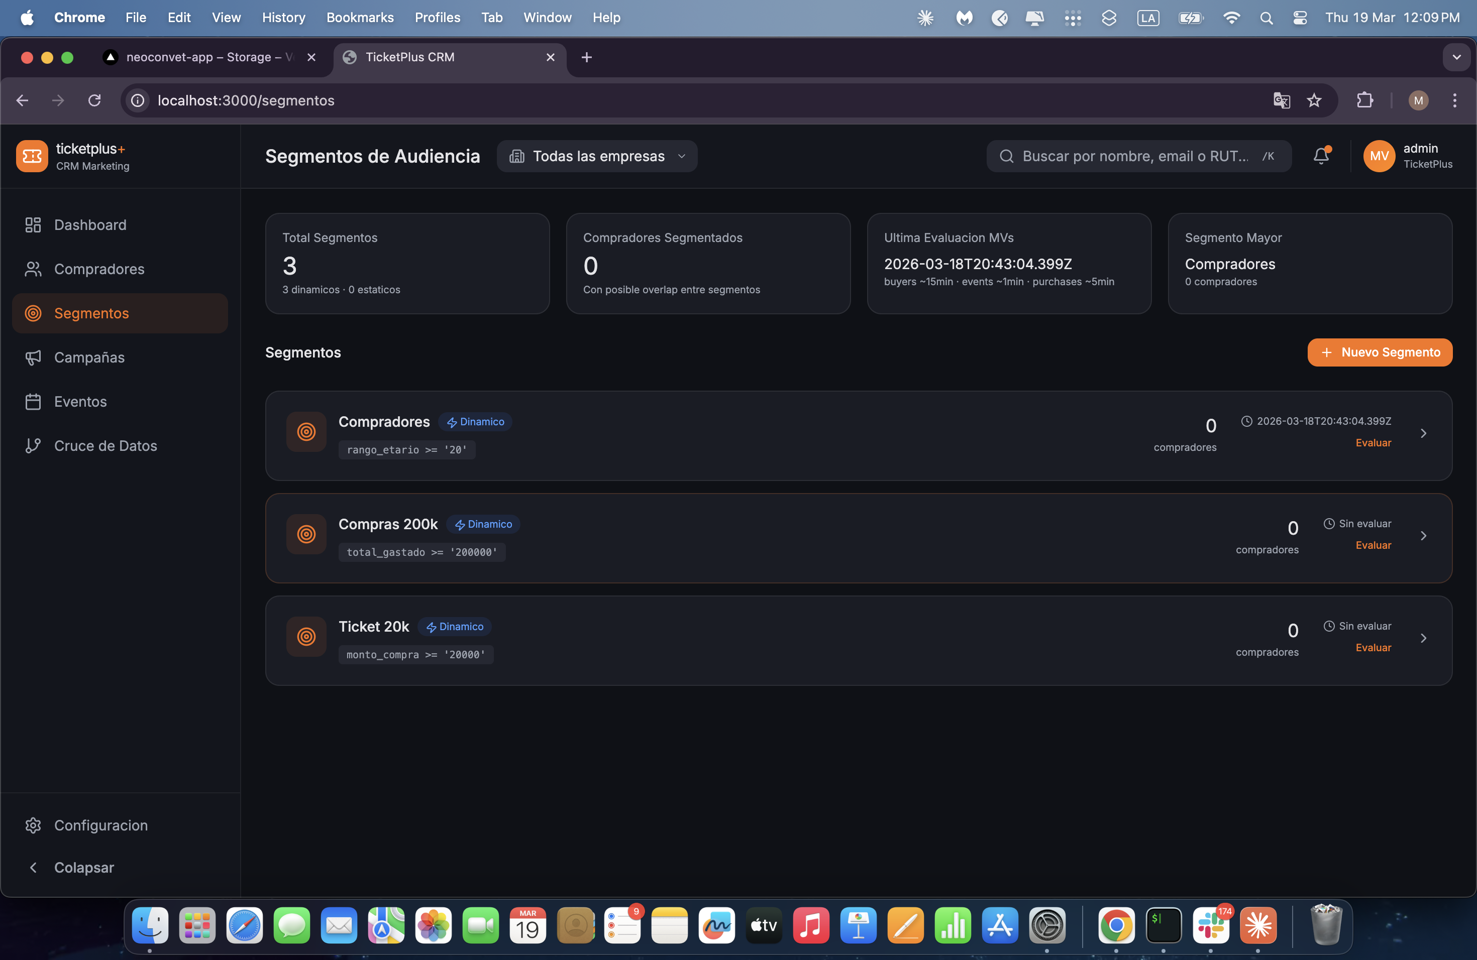Open Ticket 20k segment details arrow
This screenshot has height=960, width=1477.
pos(1423,638)
